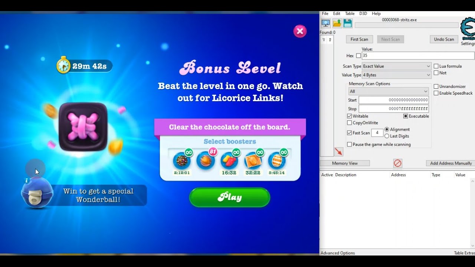
Task: Click the First Scan button
Action: coord(359,39)
